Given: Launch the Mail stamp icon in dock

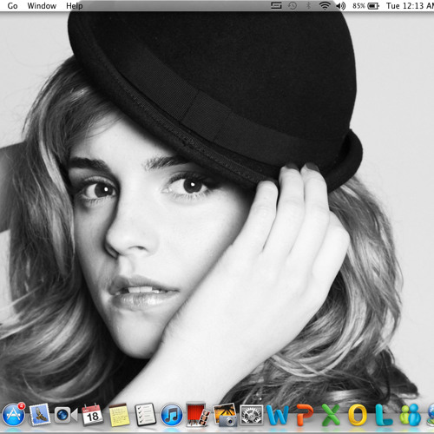Looking at the screenshot, I should pyautogui.click(x=40, y=414).
